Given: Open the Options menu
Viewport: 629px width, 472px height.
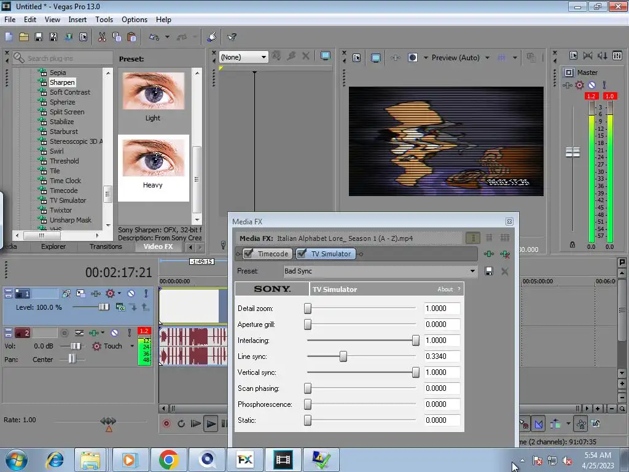Looking at the screenshot, I should pos(135,19).
